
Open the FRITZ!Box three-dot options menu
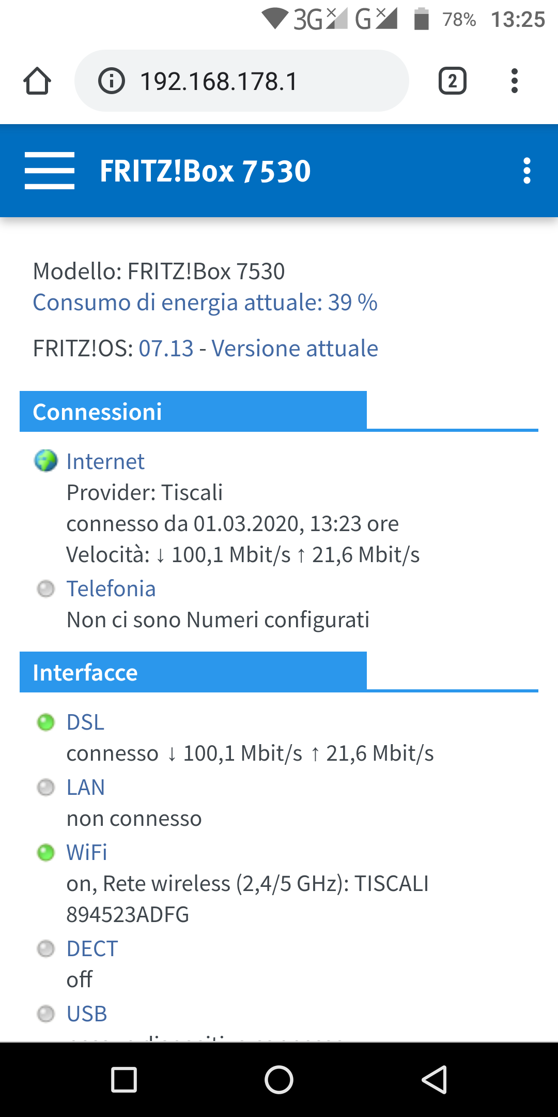click(526, 171)
